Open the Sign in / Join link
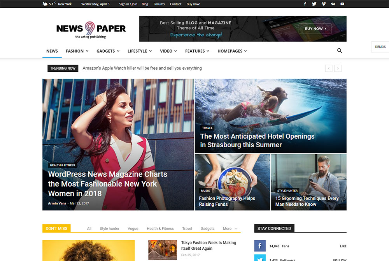This screenshot has width=389, height=261. pyautogui.click(x=128, y=4)
